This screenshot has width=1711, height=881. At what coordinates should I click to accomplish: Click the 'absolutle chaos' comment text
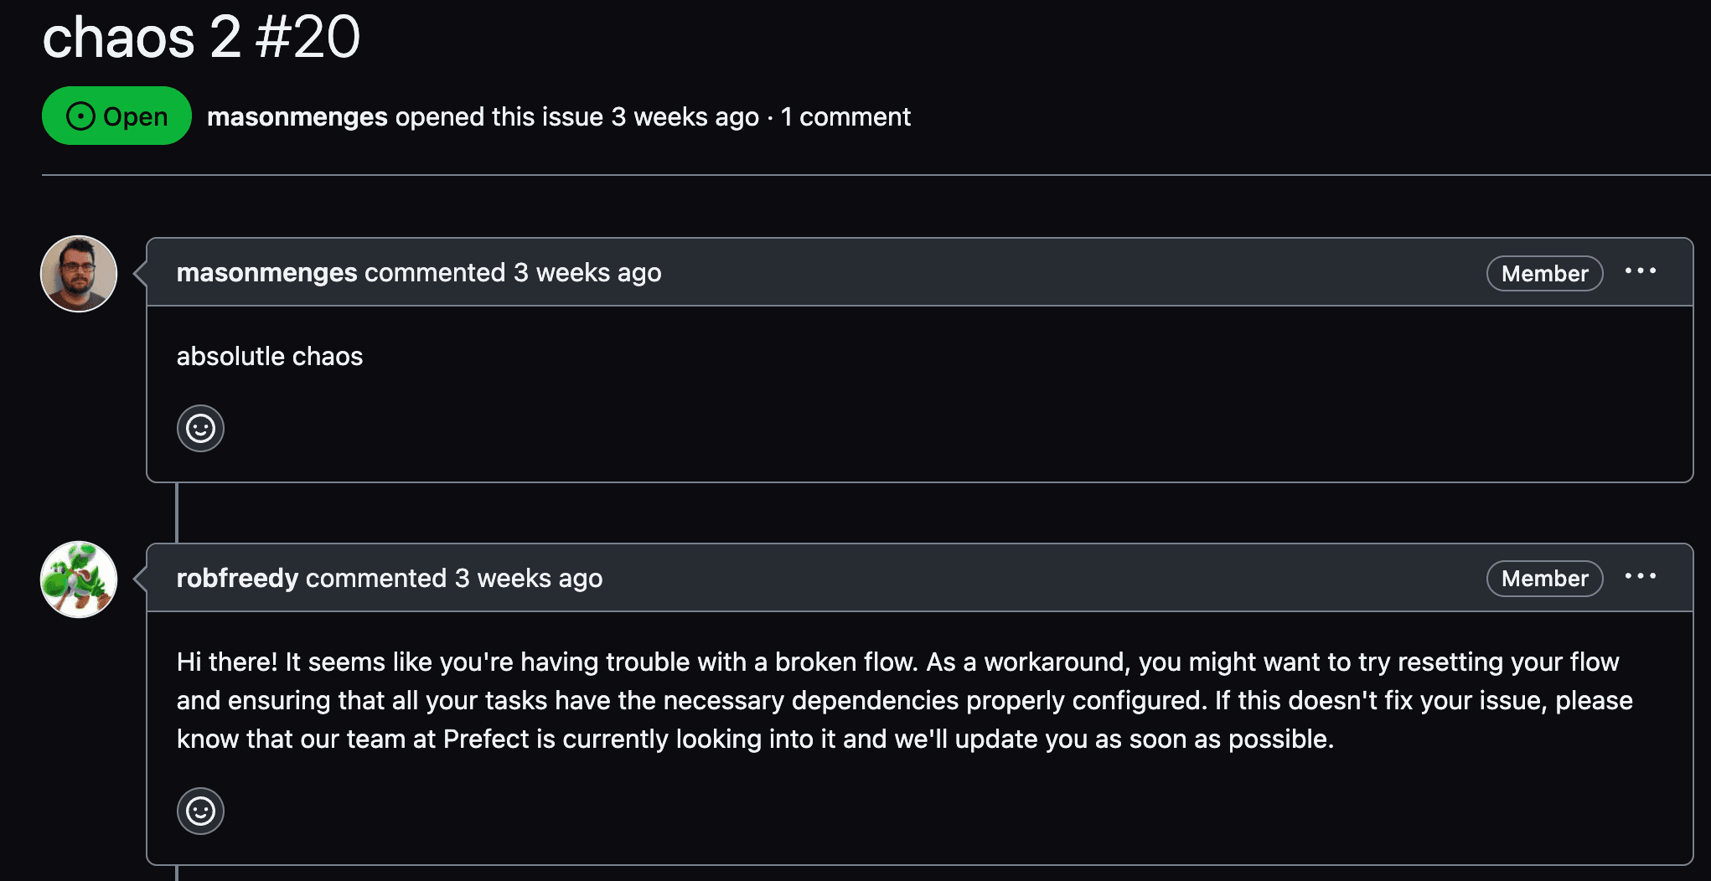(269, 357)
